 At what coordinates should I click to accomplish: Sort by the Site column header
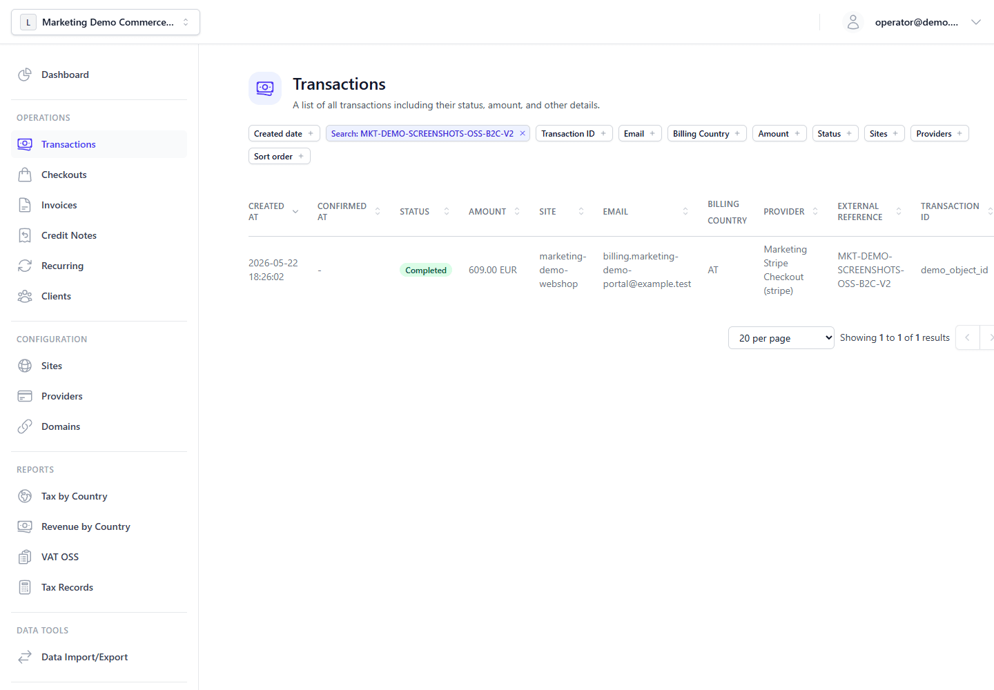pos(561,212)
